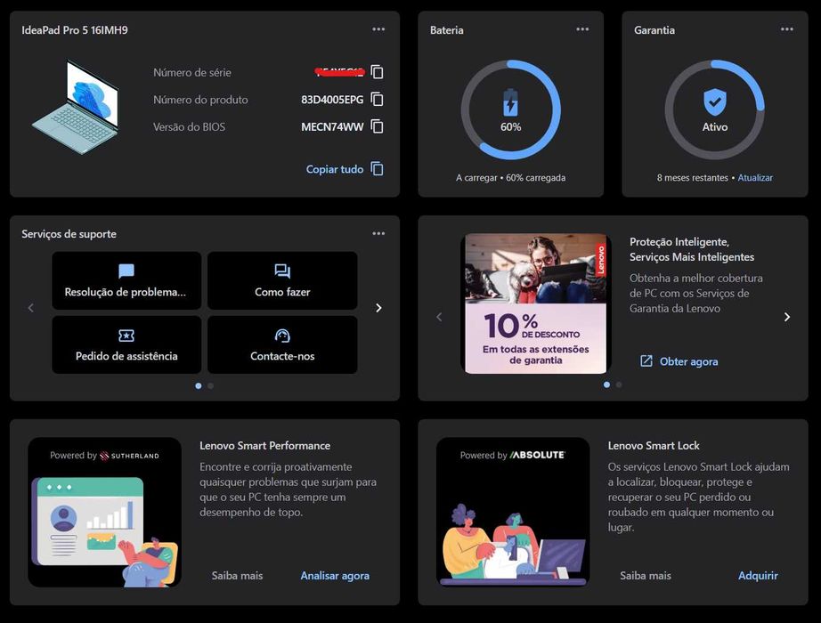Click the 'IdeaPad Pro 5 16IMH9' title

coord(74,30)
